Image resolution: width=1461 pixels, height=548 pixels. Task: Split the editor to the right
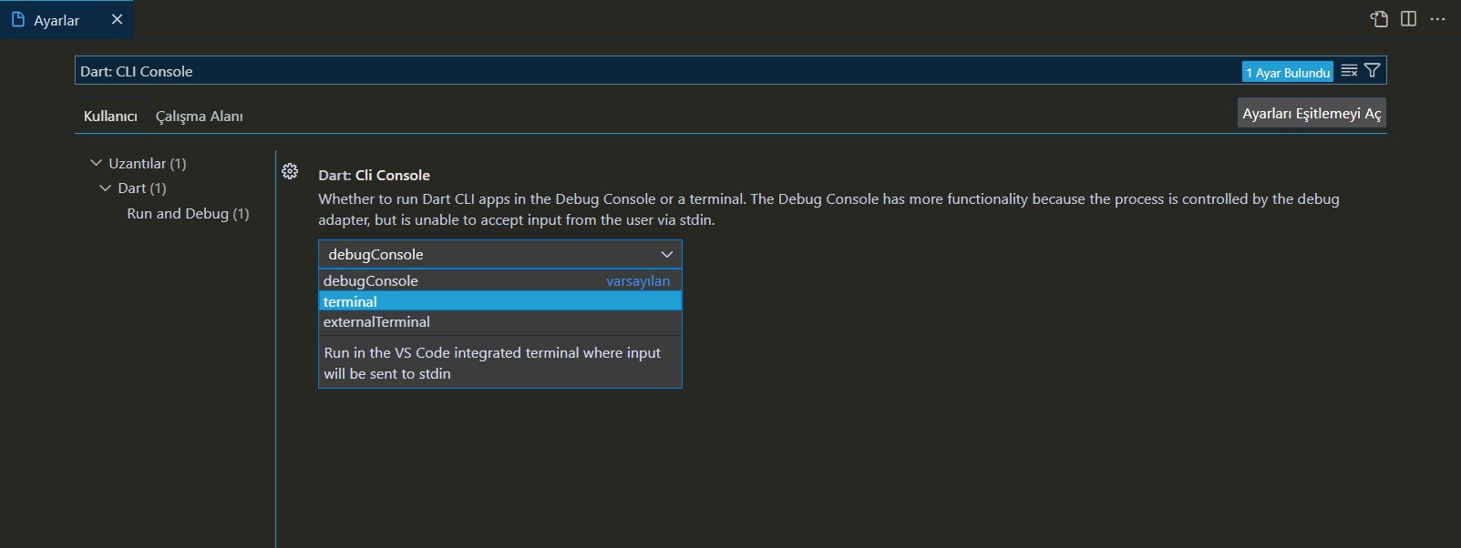[x=1408, y=19]
